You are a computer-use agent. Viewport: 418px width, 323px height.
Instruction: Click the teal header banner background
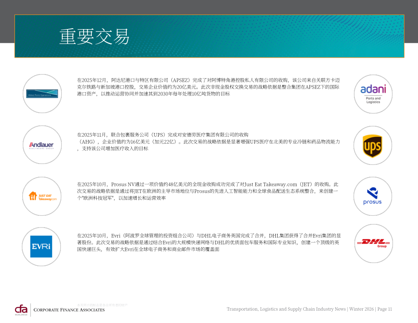[x=267, y=36]
